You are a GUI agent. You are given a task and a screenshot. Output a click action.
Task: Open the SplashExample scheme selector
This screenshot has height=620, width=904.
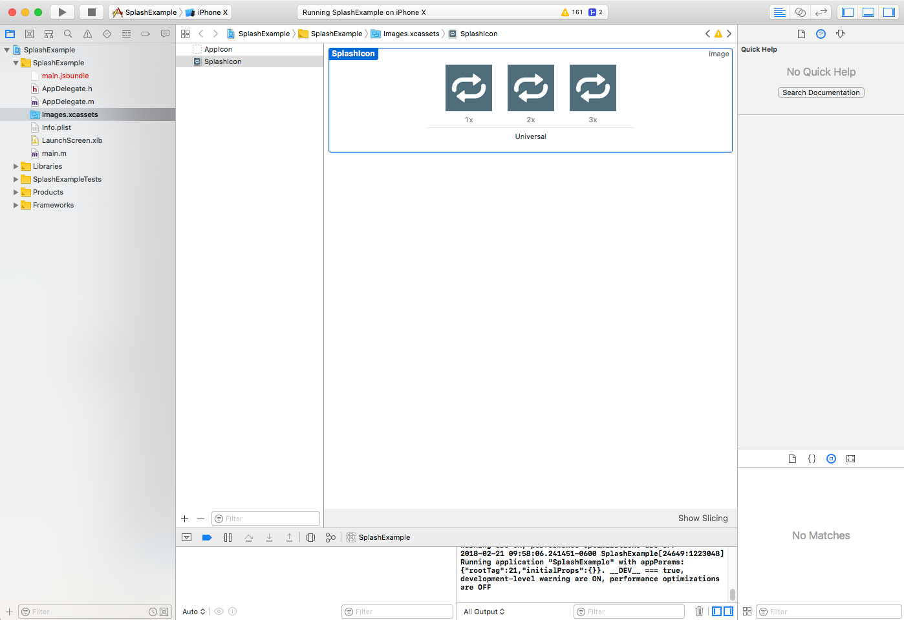pos(144,12)
